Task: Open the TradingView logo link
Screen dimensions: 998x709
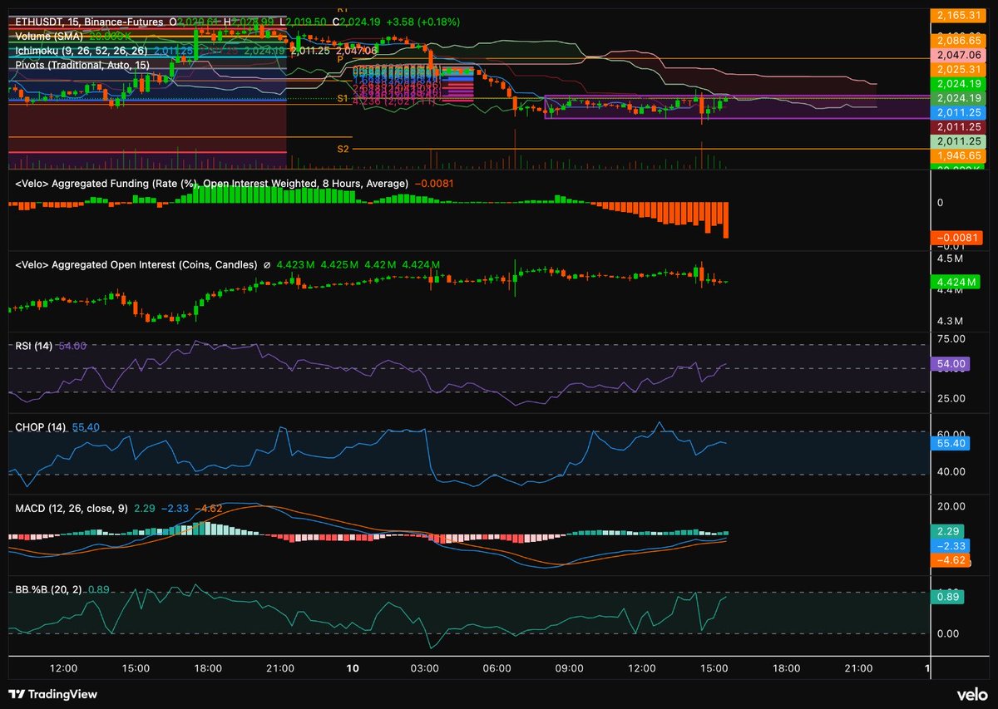Action: tap(52, 694)
